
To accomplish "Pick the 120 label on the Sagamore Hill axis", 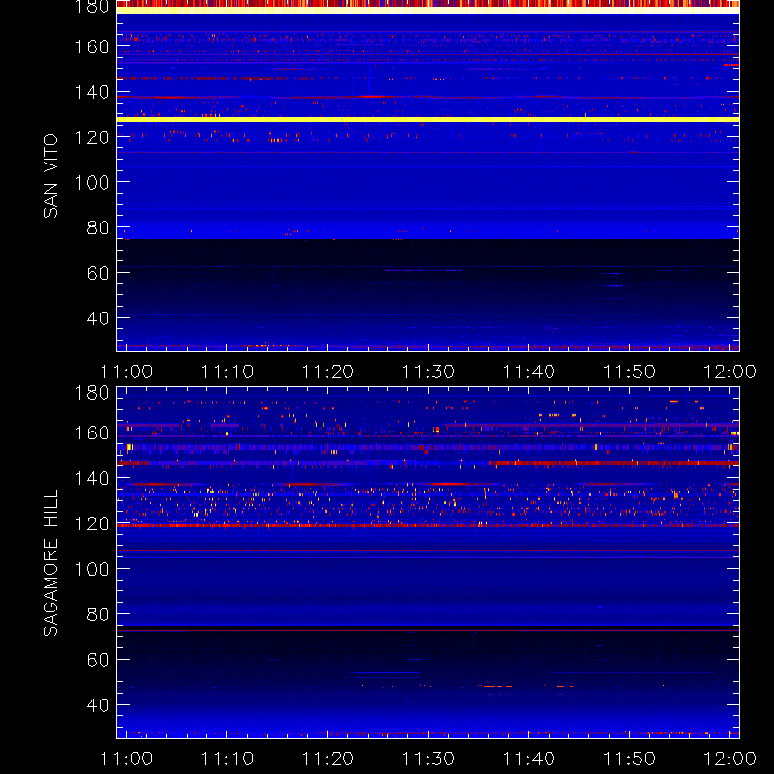I will click(x=92, y=523).
